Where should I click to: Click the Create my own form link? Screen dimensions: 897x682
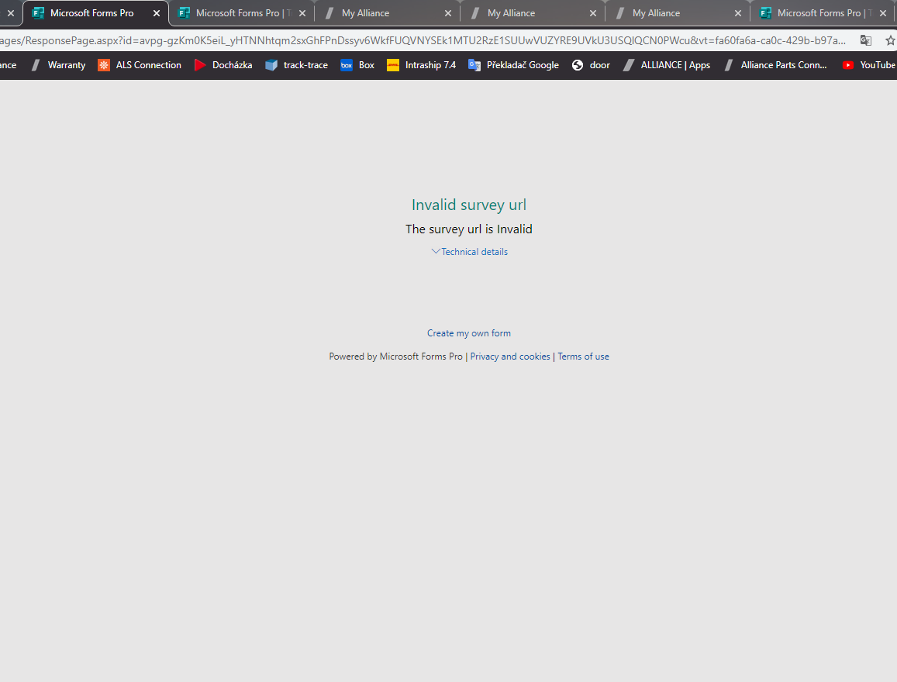tap(469, 333)
